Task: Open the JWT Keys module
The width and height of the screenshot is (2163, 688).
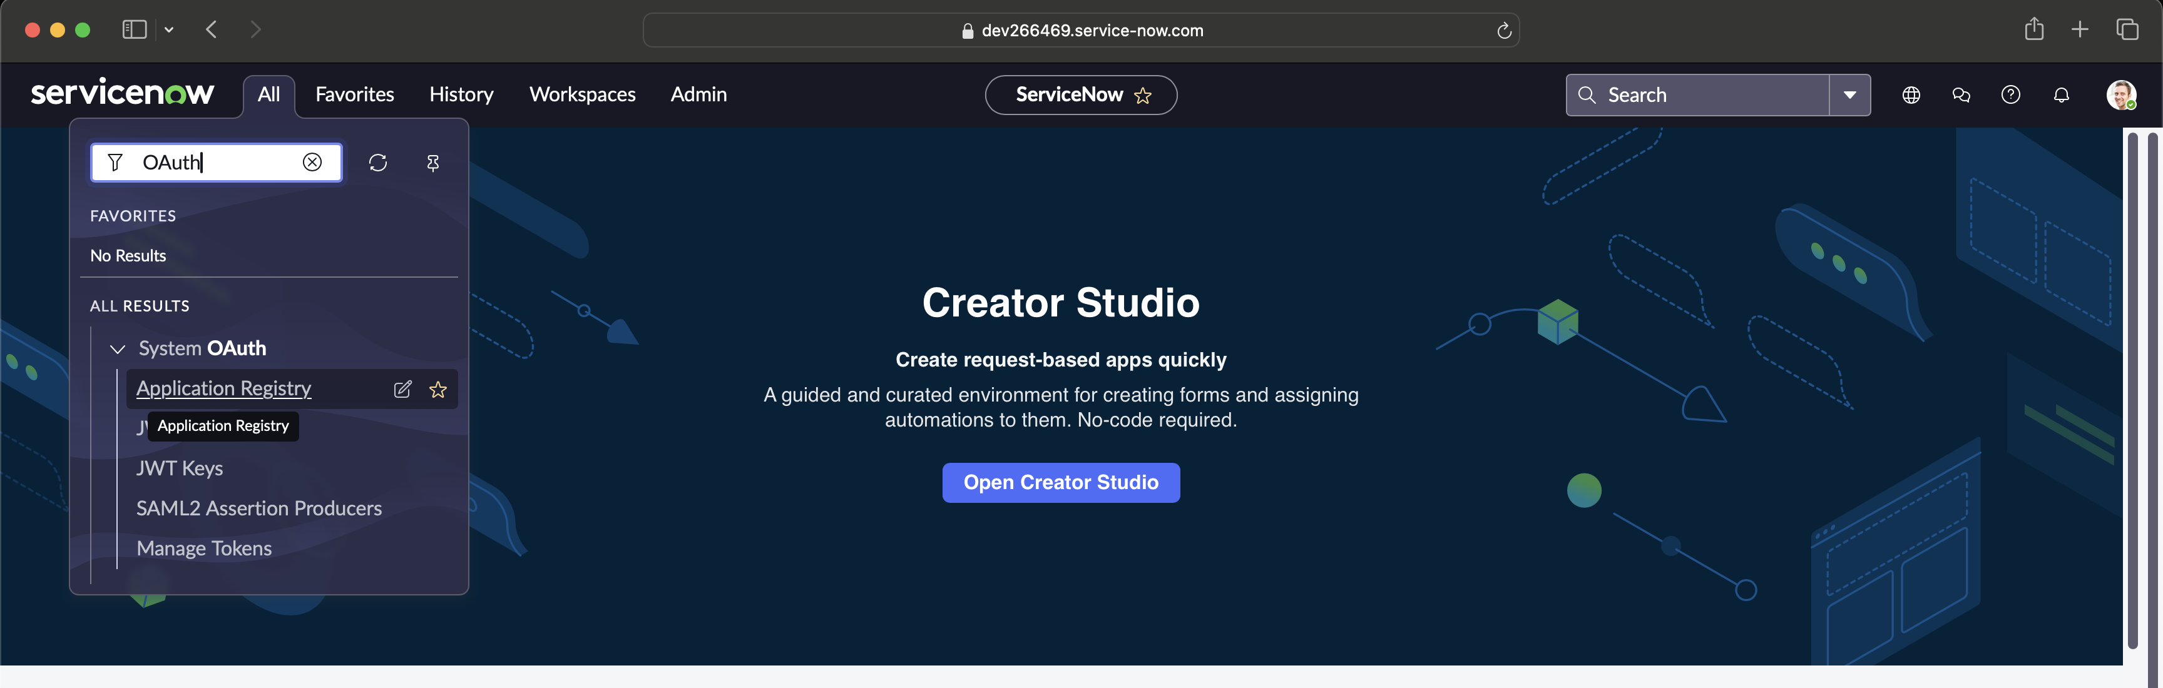Action: [x=180, y=468]
